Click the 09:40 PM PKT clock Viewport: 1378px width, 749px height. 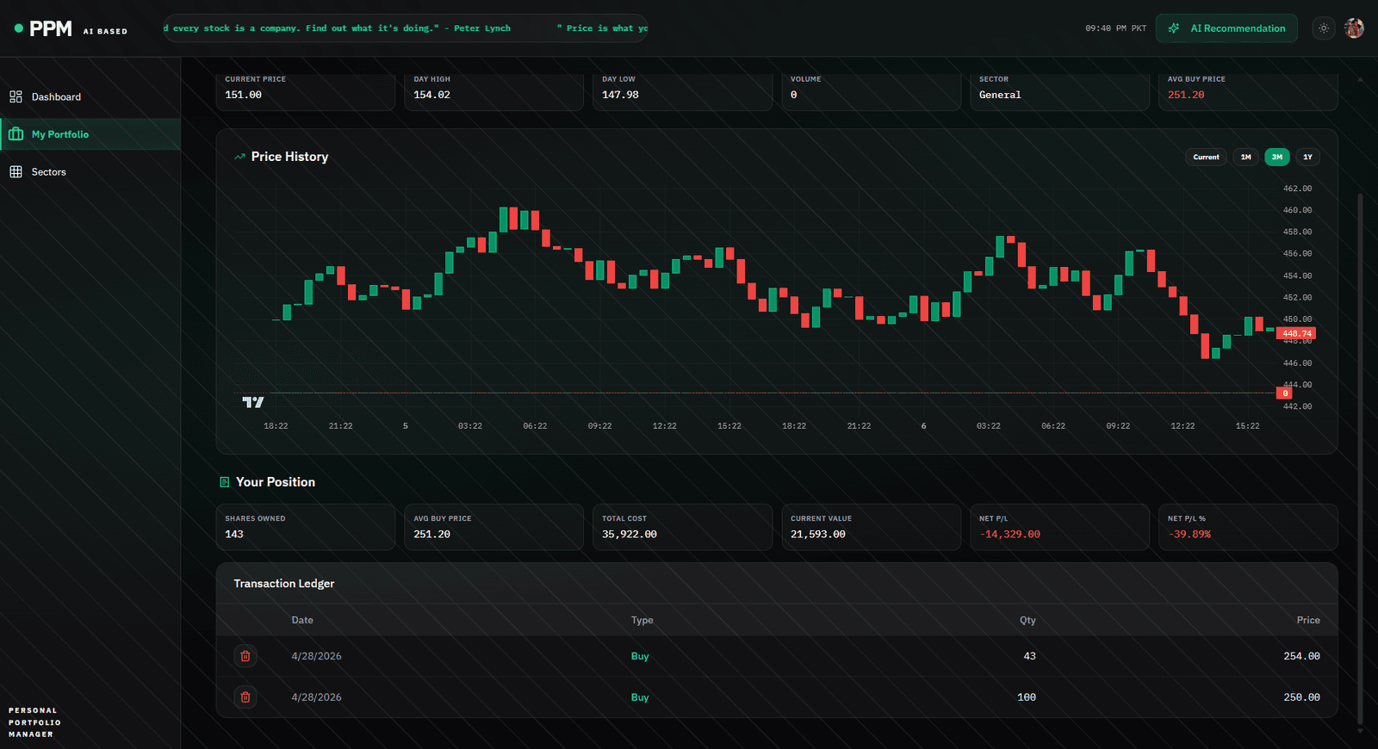point(1115,28)
